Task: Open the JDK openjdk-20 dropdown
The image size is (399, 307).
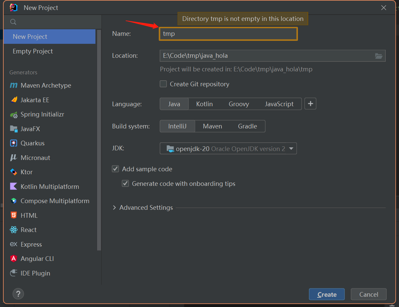Action: [228, 149]
